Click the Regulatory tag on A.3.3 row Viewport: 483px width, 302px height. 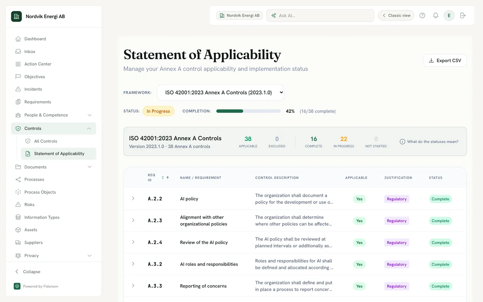(397, 286)
